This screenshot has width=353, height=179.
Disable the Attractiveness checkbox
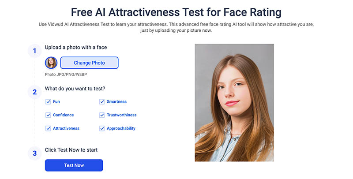coord(48,128)
